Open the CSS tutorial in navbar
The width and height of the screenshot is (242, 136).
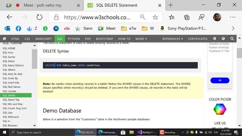coord(27,39)
